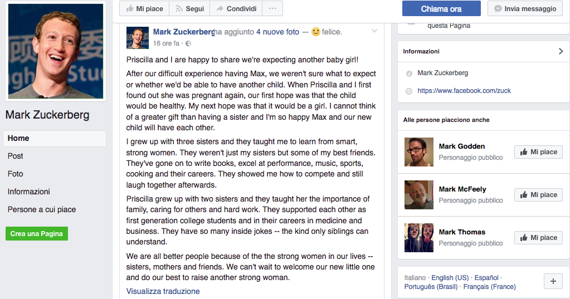Click the Crea una Pagina button
Screen dimensions: 570x299
(x=36, y=234)
